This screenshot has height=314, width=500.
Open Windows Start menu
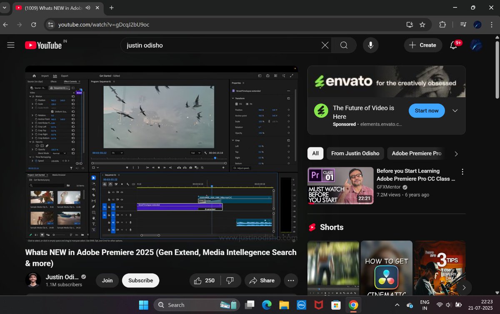[x=143, y=305]
